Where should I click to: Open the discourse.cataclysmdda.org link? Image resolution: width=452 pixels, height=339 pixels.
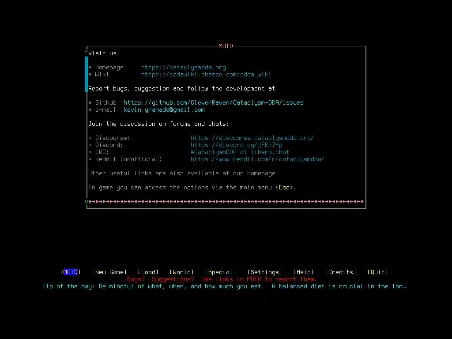pyautogui.click(x=252, y=138)
